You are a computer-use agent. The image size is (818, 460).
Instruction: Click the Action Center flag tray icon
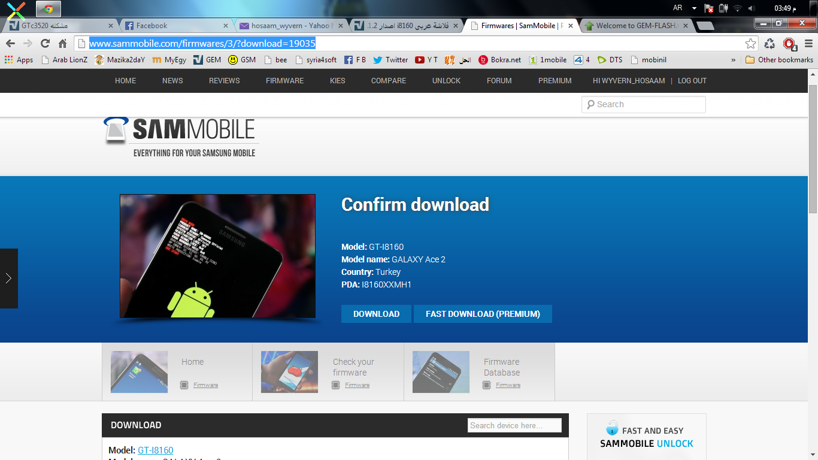coord(709,8)
